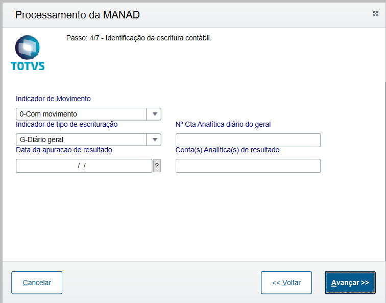Focus Conta(s) Analítica(s) de resultado field
This screenshot has width=386, height=303.
[x=248, y=166]
